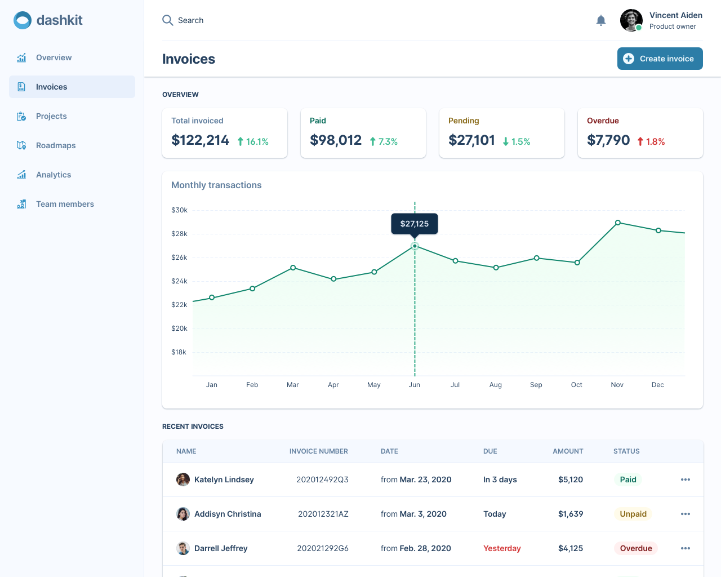Open the Paid overview card
Screen dimensions: 721x577
pyautogui.click(x=363, y=133)
